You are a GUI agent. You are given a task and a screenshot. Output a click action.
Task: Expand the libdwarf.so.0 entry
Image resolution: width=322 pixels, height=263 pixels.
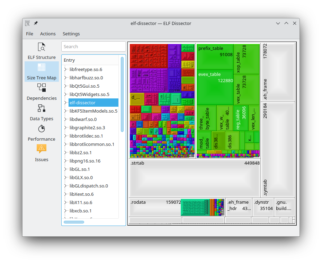[x=66, y=119]
